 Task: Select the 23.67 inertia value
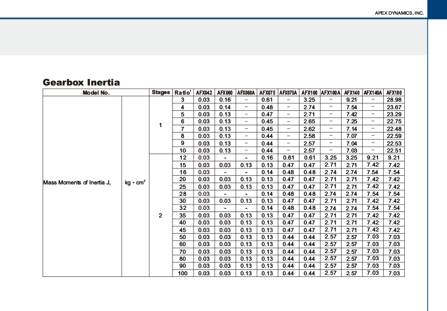click(394, 107)
